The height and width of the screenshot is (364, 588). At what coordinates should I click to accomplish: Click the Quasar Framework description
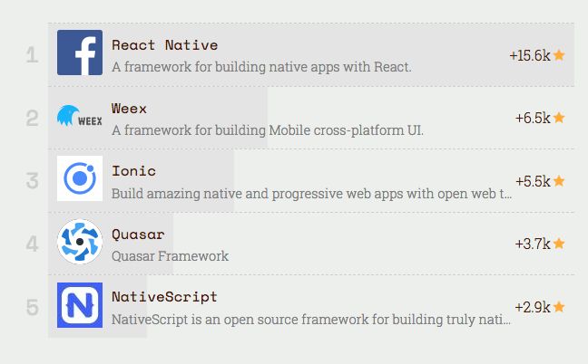pos(170,256)
